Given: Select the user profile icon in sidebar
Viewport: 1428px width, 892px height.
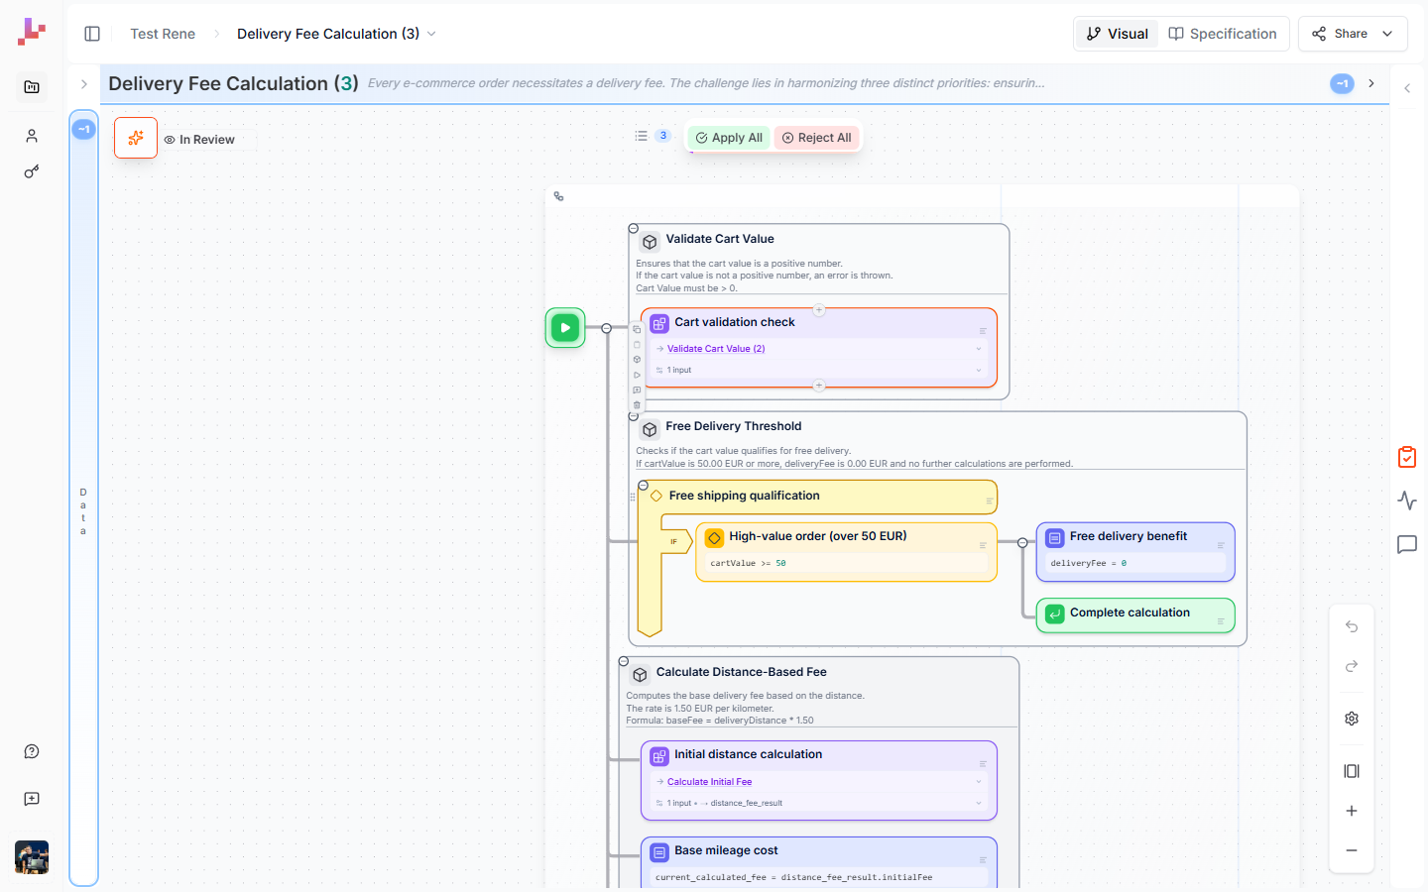Looking at the screenshot, I should click(31, 135).
